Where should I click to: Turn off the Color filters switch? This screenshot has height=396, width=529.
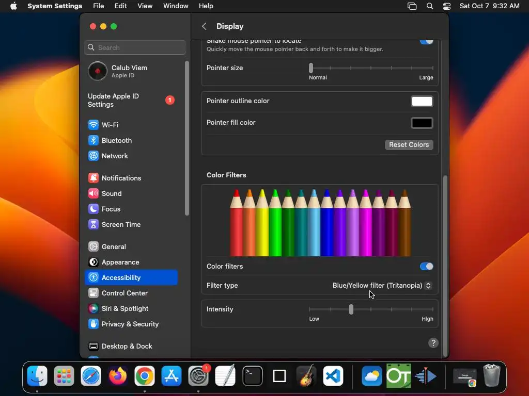coord(426,267)
